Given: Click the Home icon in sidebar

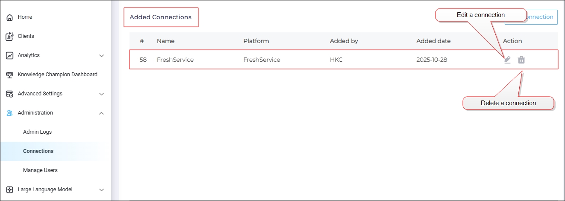Looking at the screenshot, I should [9, 17].
